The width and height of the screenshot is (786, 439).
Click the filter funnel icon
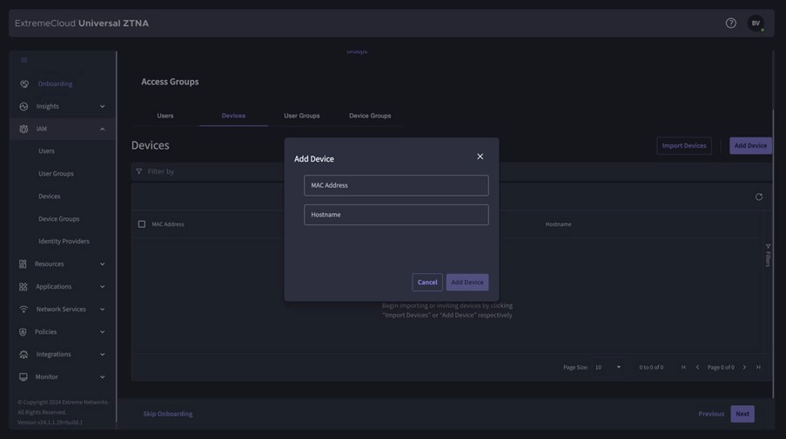(x=139, y=171)
